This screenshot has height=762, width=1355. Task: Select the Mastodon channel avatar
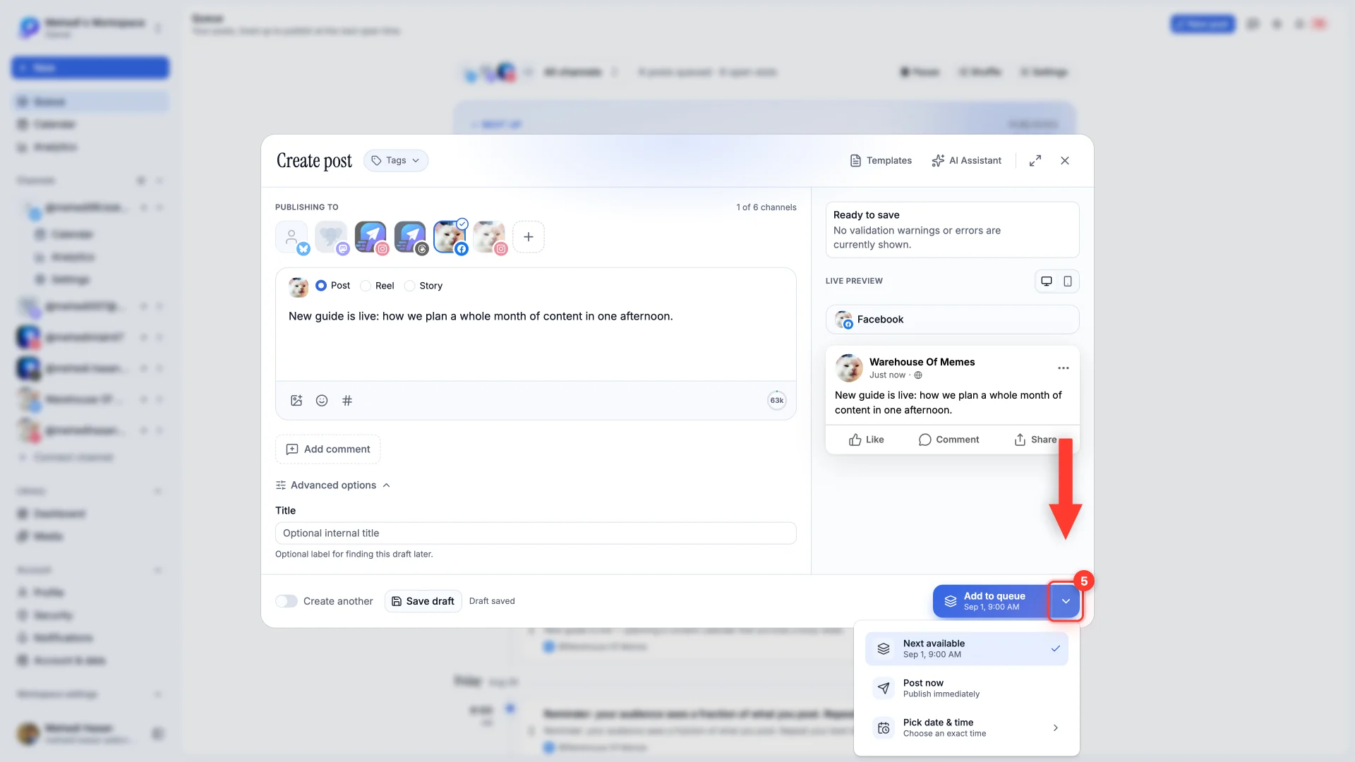pos(332,237)
